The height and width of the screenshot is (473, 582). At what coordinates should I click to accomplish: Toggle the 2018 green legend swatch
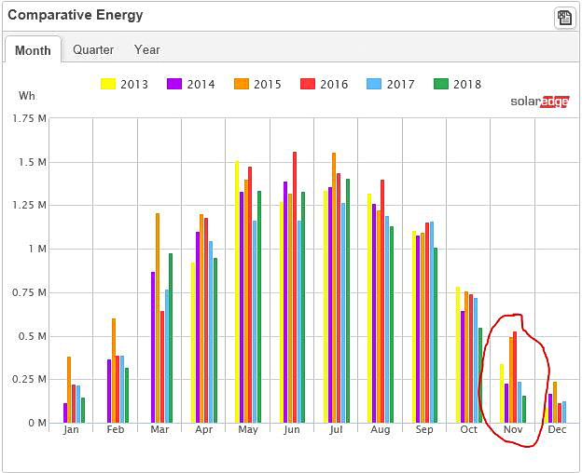441,84
